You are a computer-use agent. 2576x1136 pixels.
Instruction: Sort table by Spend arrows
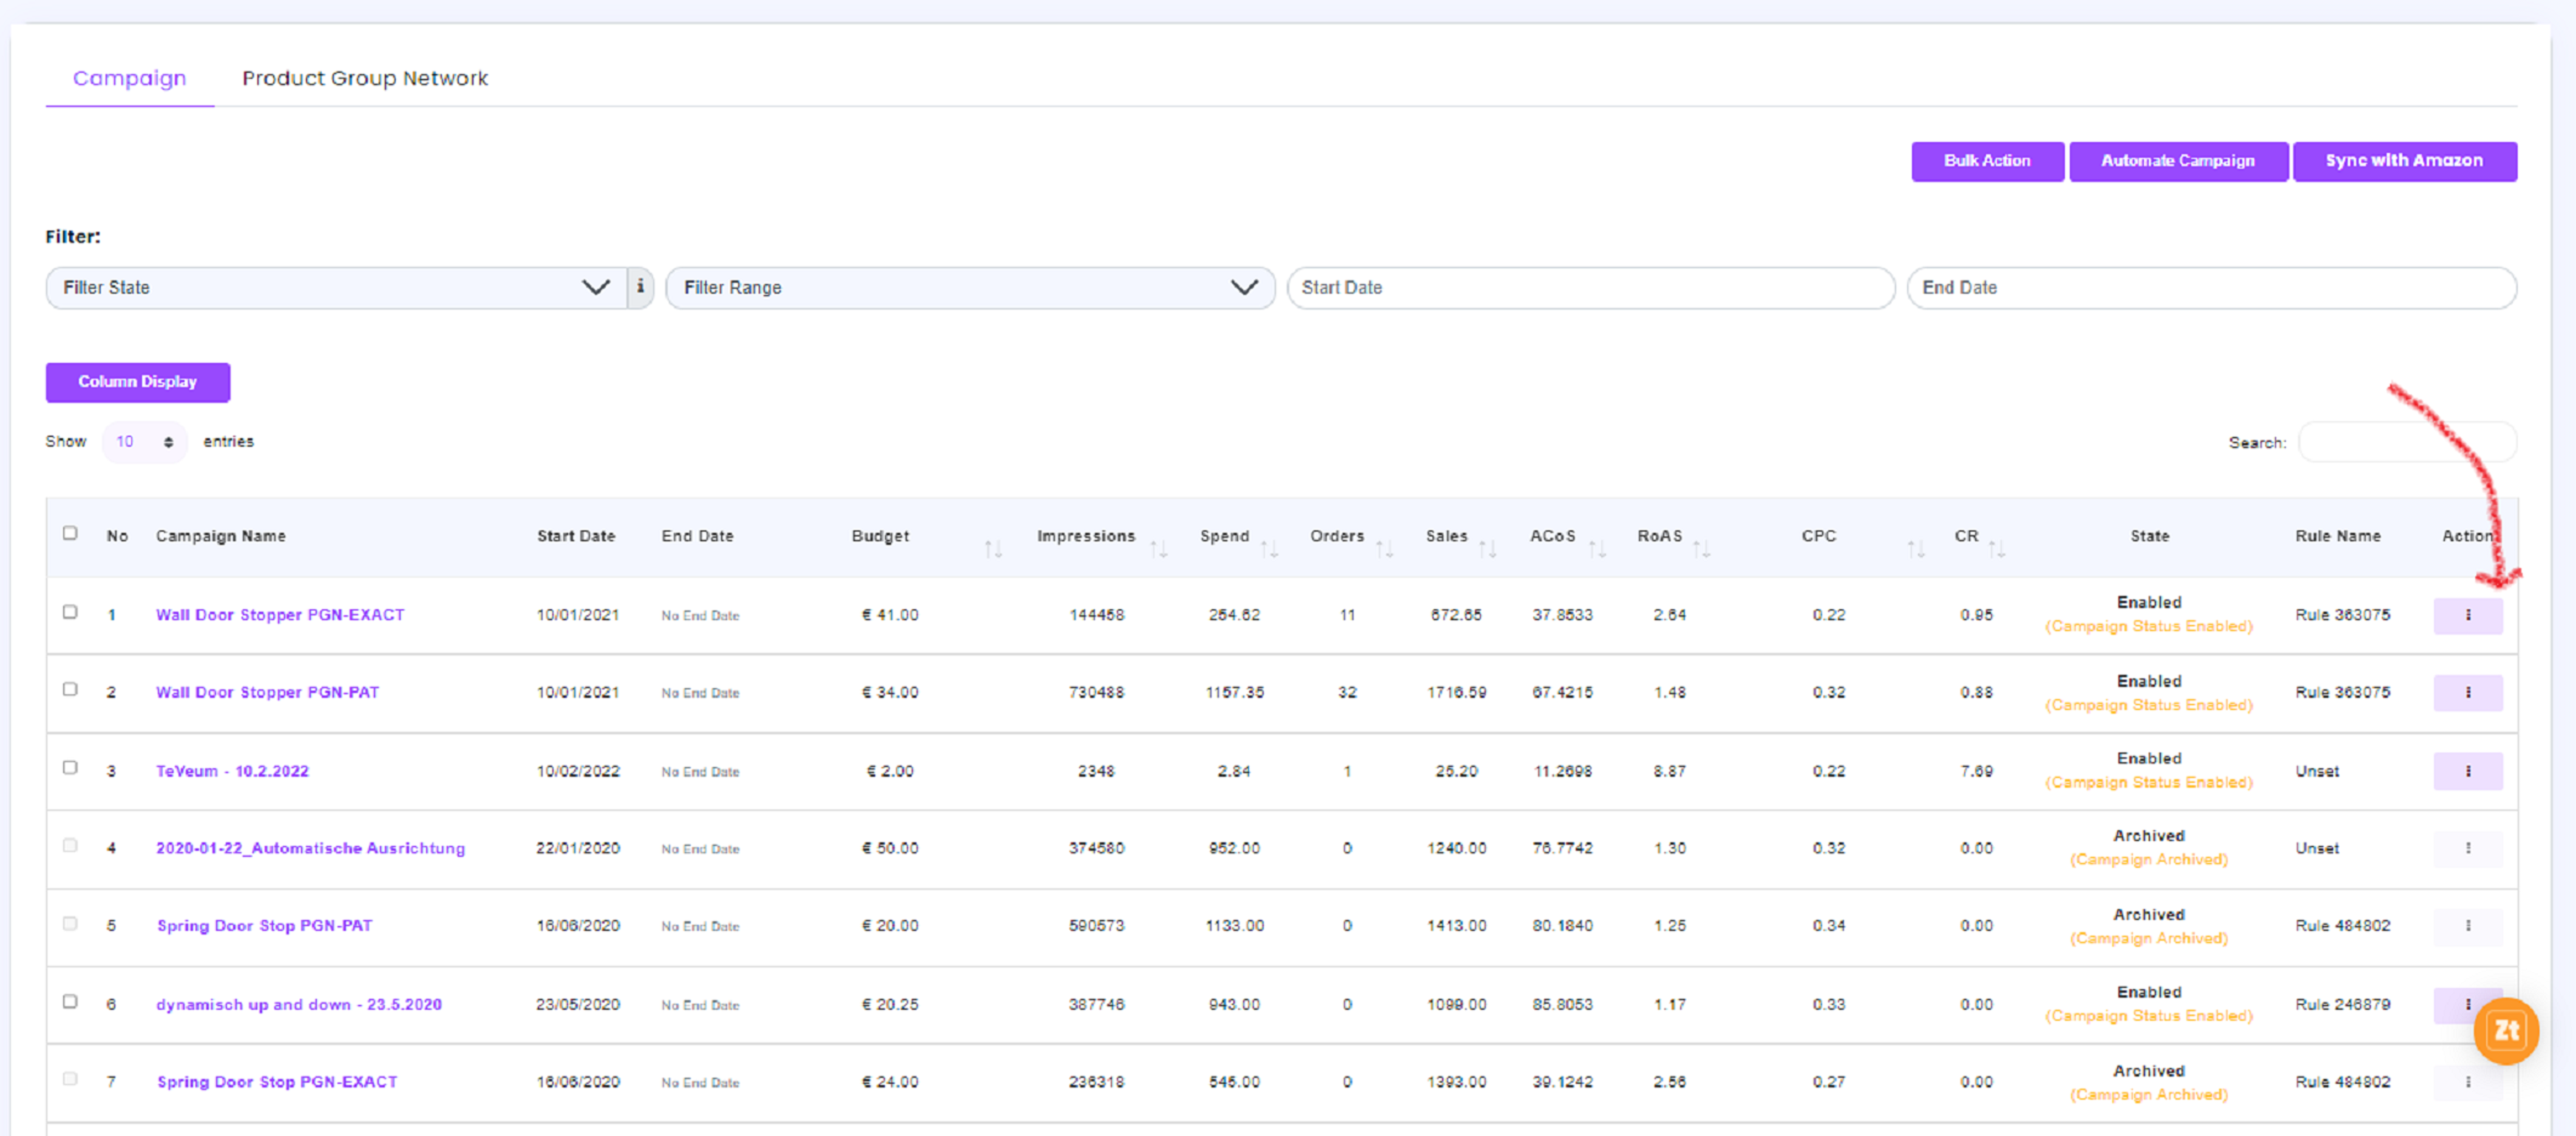click(1269, 549)
